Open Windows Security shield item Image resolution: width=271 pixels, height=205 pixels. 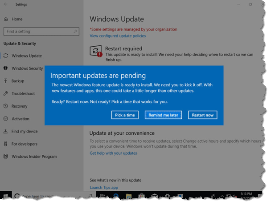27,68
